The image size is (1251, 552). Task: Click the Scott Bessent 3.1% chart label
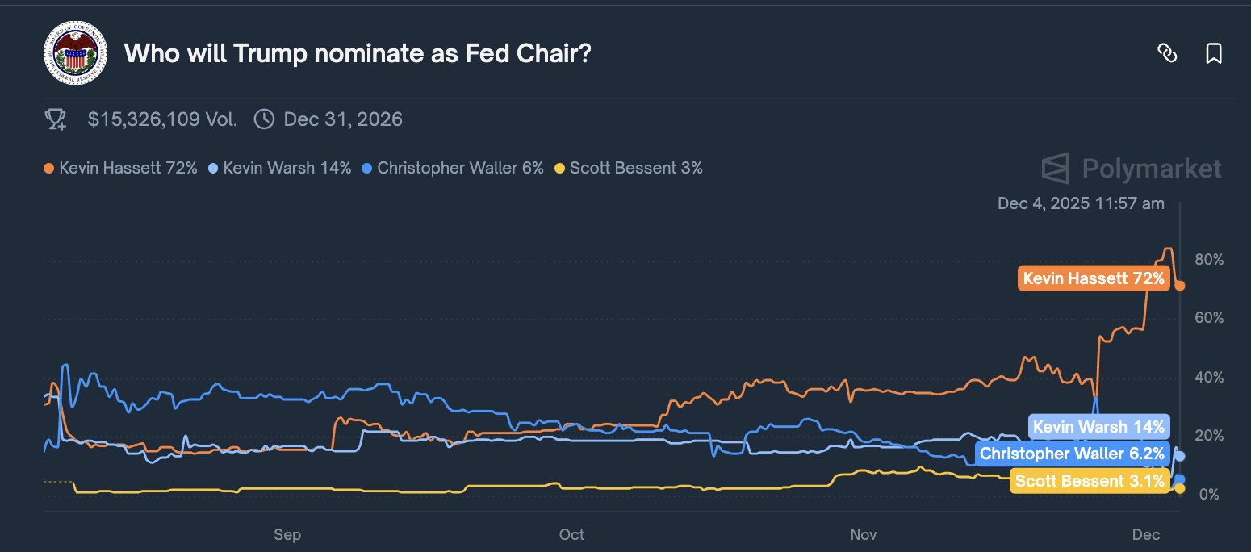(x=1090, y=481)
